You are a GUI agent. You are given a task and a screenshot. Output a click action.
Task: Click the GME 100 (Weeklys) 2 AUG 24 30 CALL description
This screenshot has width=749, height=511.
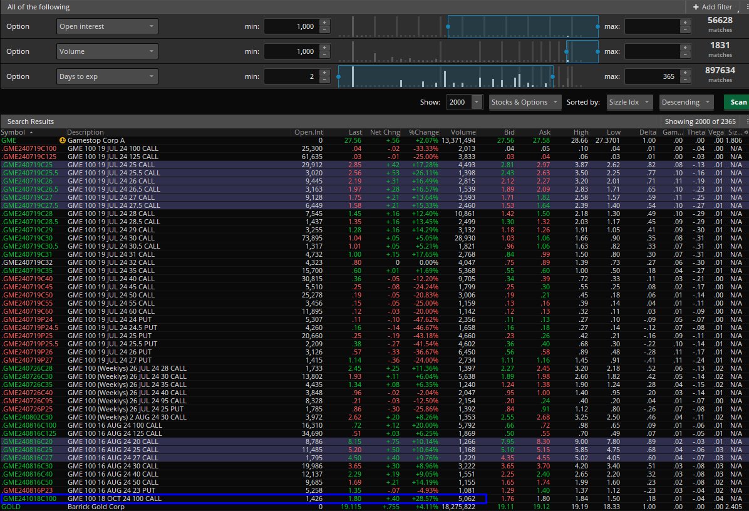click(x=127, y=417)
